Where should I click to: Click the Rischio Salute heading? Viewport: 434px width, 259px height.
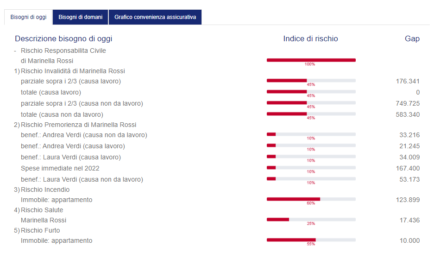(42, 210)
